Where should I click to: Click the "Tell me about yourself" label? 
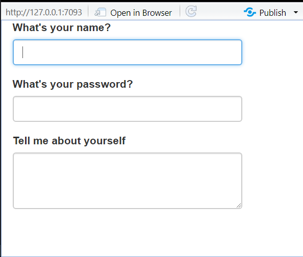(x=69, y=141)
